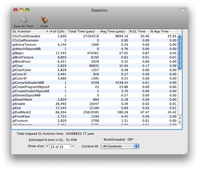This screenshot has height=170, width=199.
Task: Select the glColor4f row
Action: (x=95, y=78)
